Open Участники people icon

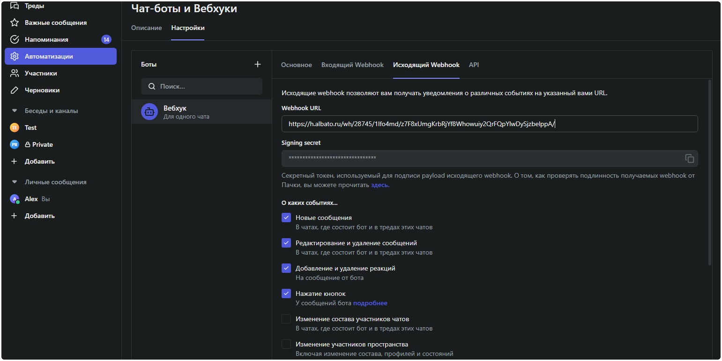click(x=15, y=73)
